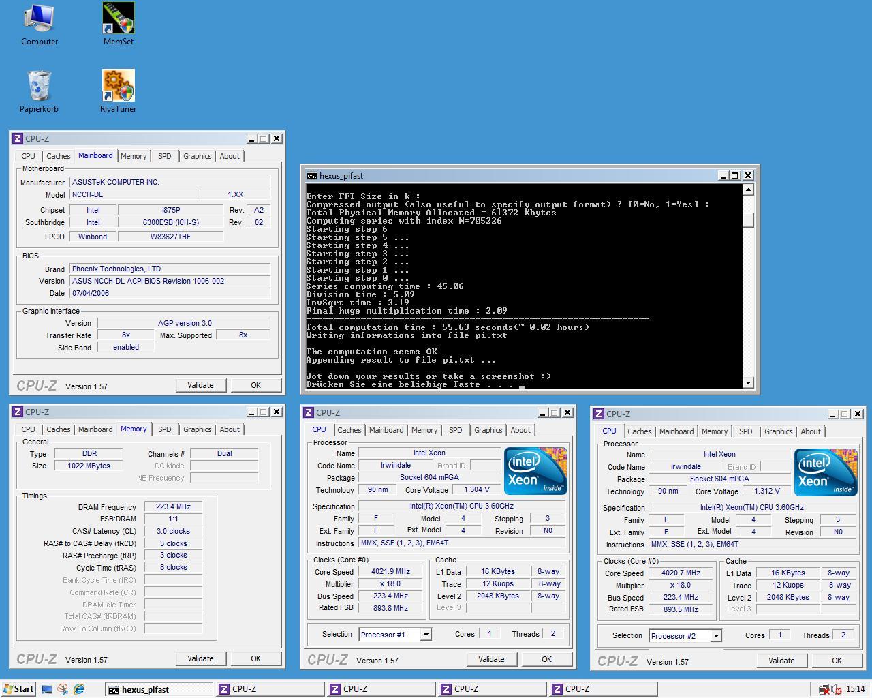Open Caches tab in Processor #1 CPU-Z window
The width and height of the screenshot is (872, 698).
click(x=349, y=430)
